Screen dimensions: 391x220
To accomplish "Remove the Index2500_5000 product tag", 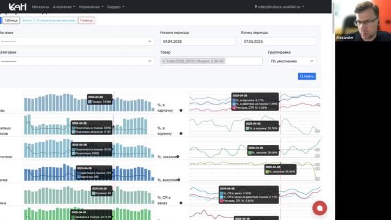I will coord(164,61).
